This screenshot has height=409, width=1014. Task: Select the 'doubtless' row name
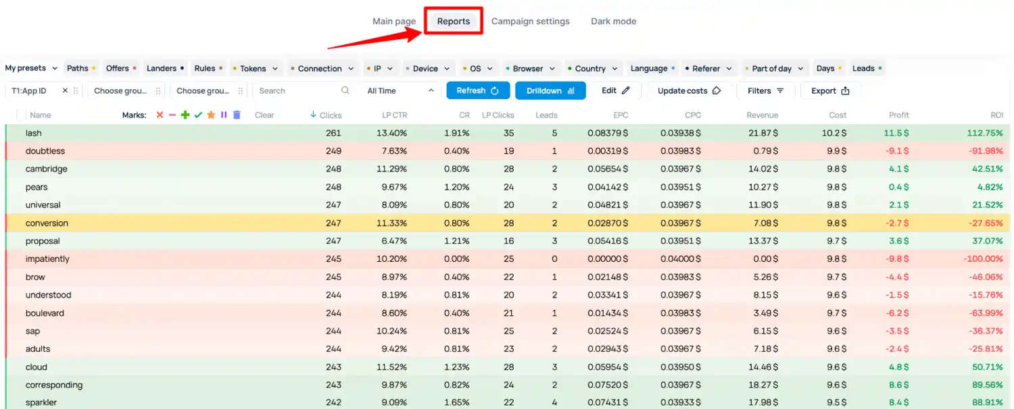(x=45, y=151)
